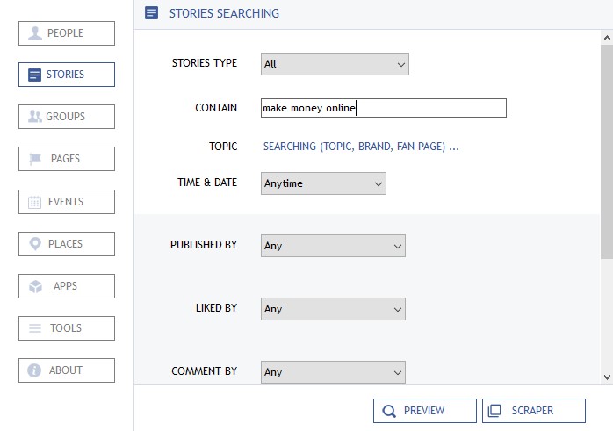Click the Apps cube icon
Image resolution: width=613 pixels, height=431 pixels.
point(35,286)
